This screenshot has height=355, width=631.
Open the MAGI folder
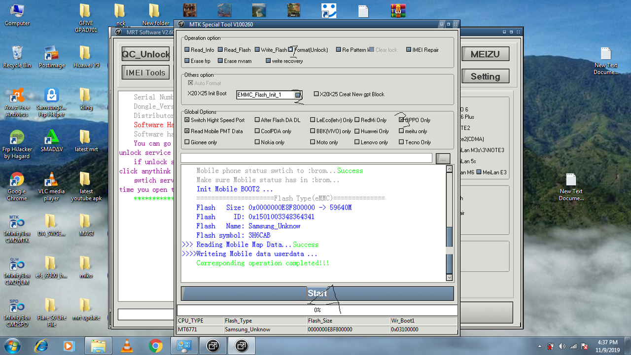[86, 225]
